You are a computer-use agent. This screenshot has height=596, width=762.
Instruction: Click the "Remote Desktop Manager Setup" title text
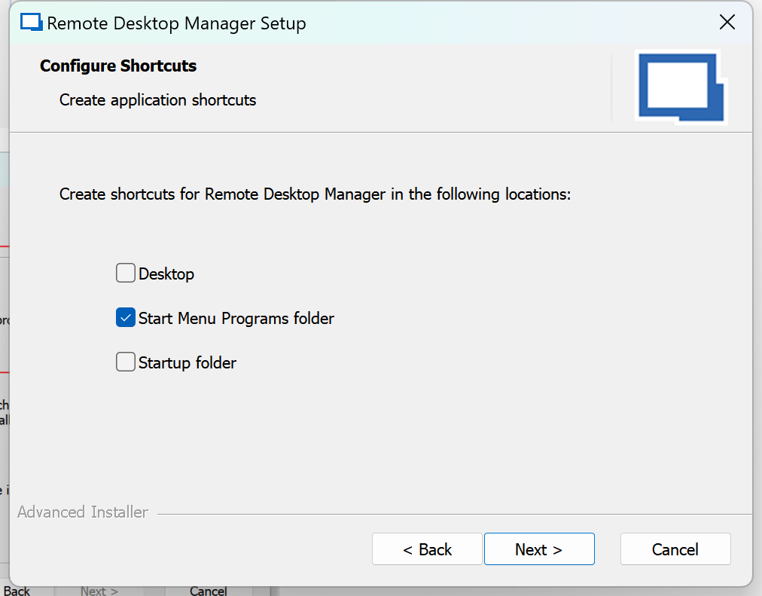tap(176, 23)
